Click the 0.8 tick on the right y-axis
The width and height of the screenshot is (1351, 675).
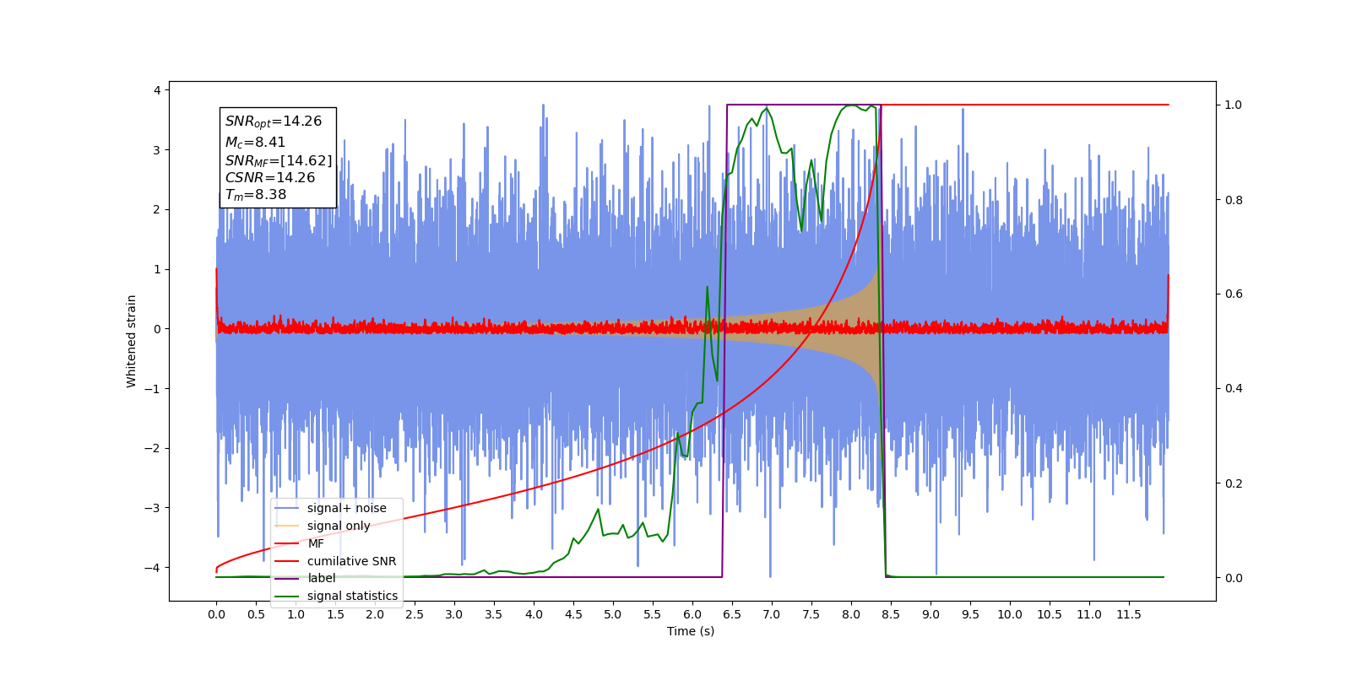point(1234,200)
